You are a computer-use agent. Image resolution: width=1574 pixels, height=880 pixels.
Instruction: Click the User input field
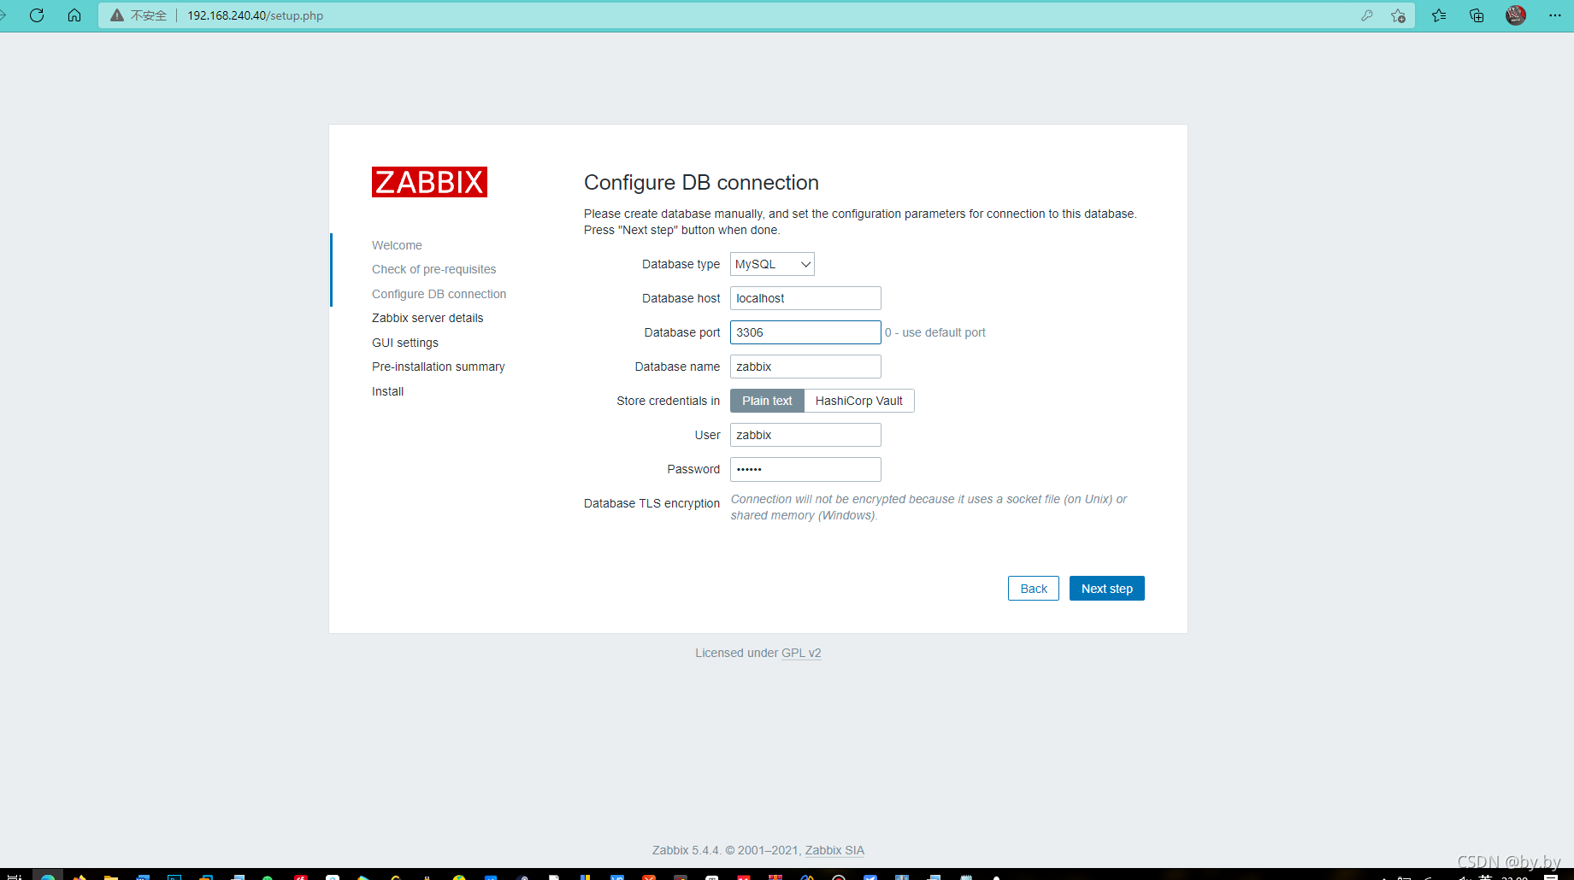pos(805,435)
